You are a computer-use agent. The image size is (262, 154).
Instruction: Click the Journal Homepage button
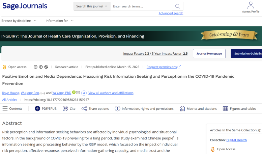209,53
